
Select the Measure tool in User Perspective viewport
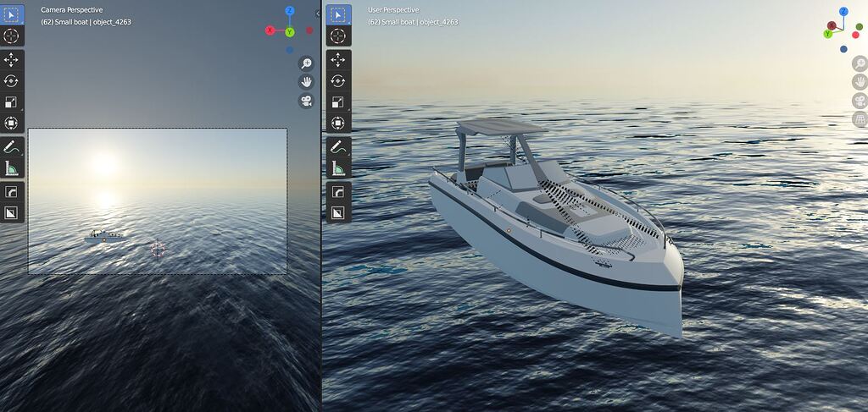tap(338, 168)
